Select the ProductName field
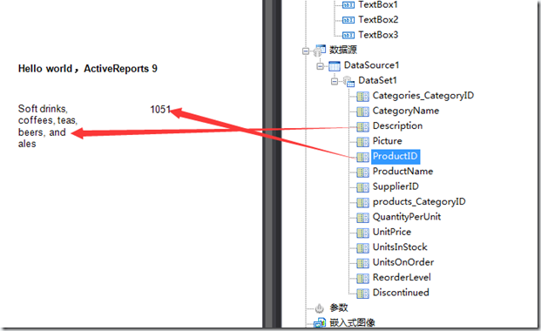Screen dimensions: 541x331 (x=402, y=172)
